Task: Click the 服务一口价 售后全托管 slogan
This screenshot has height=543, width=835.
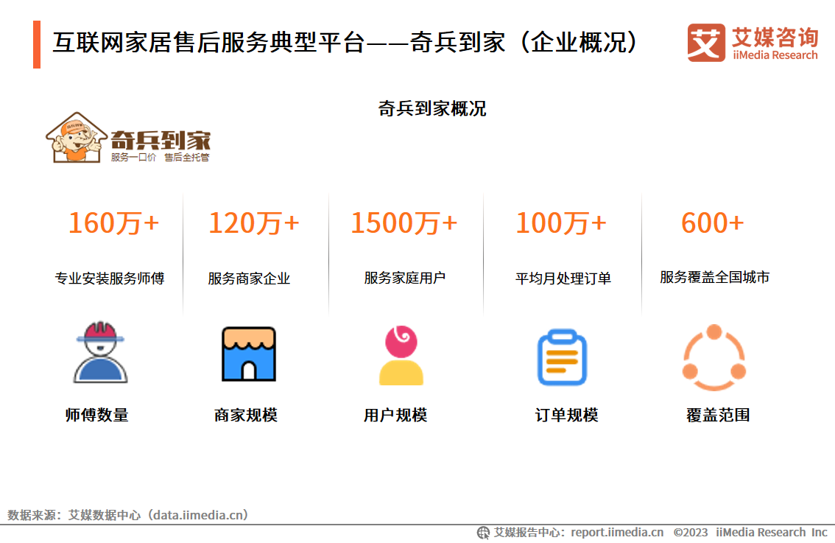Action: coord(161,157)
